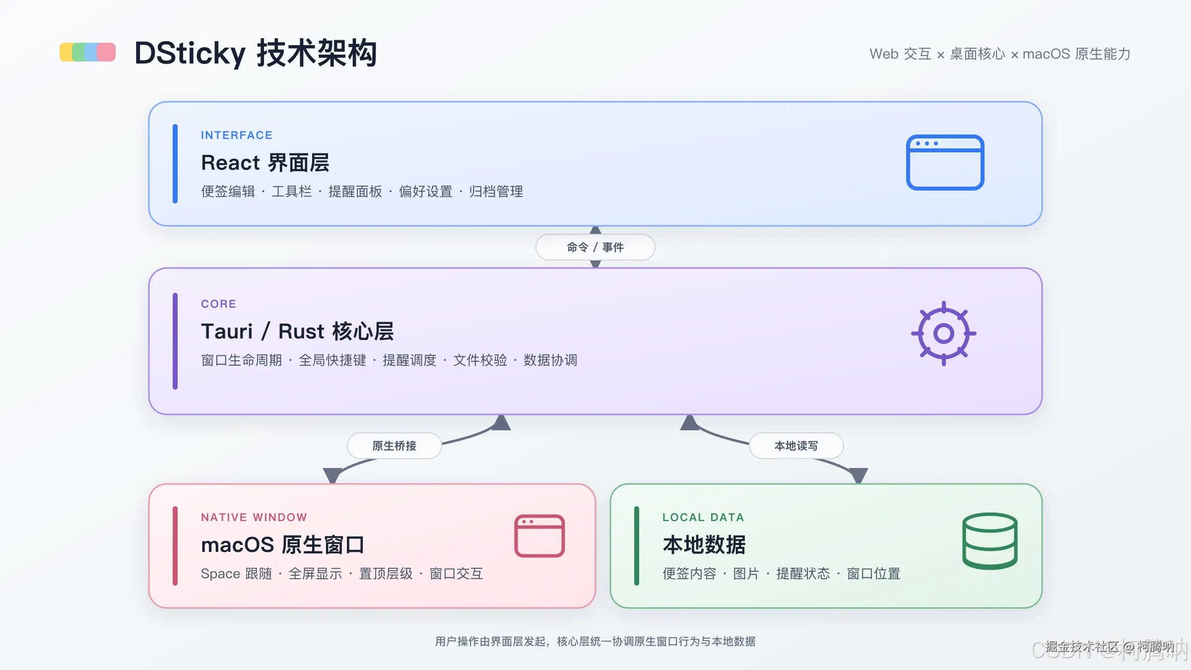Click the INTERFACE label
The image size is (1191, 670).
[237, 135]
